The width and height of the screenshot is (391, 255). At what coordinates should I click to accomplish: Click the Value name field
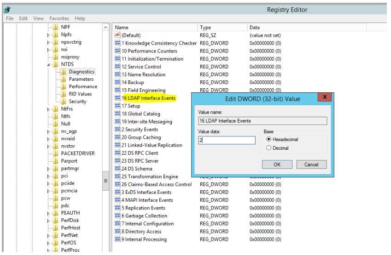263,121
